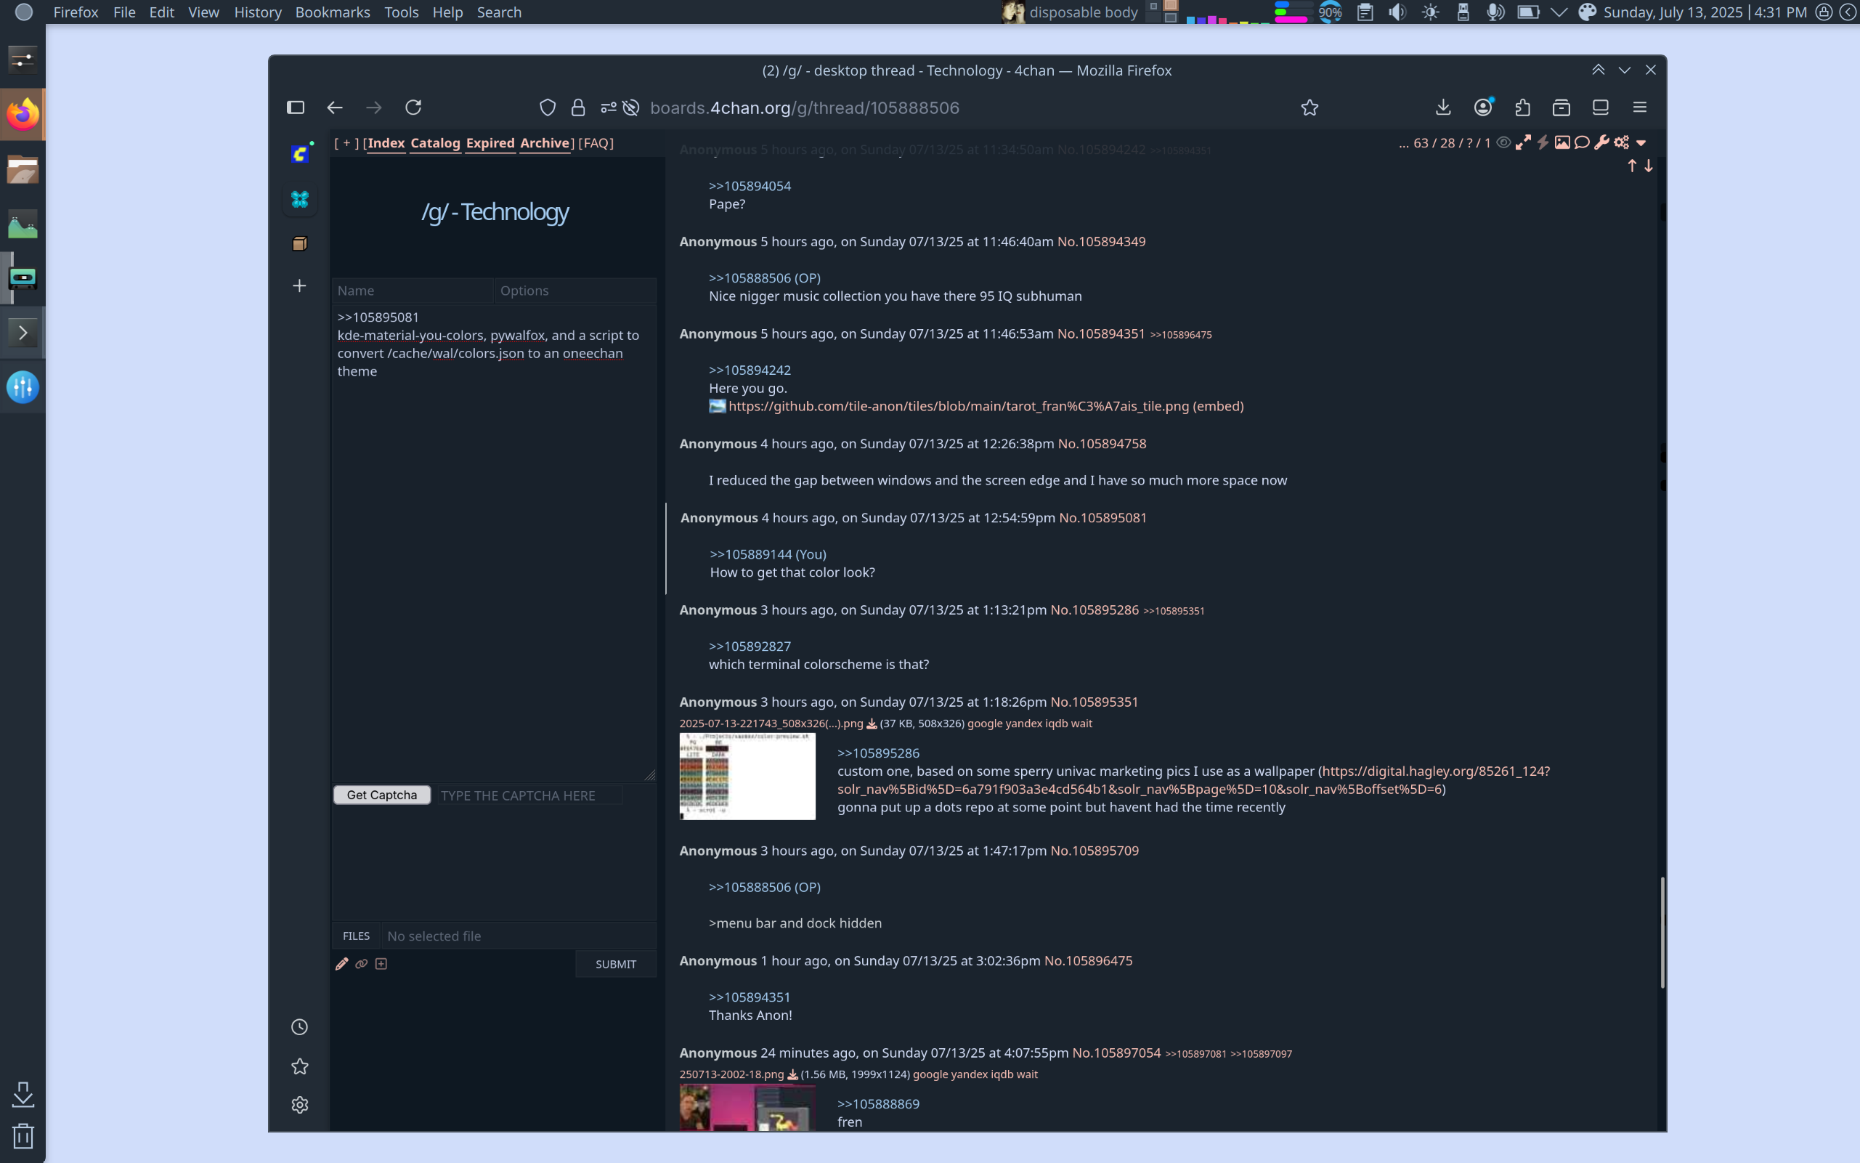Image resolution: width=1860 pixels, height=1163 pixels.
Task: Toggle the lightning bolt auto-update icon
Action: [1543, 142]
